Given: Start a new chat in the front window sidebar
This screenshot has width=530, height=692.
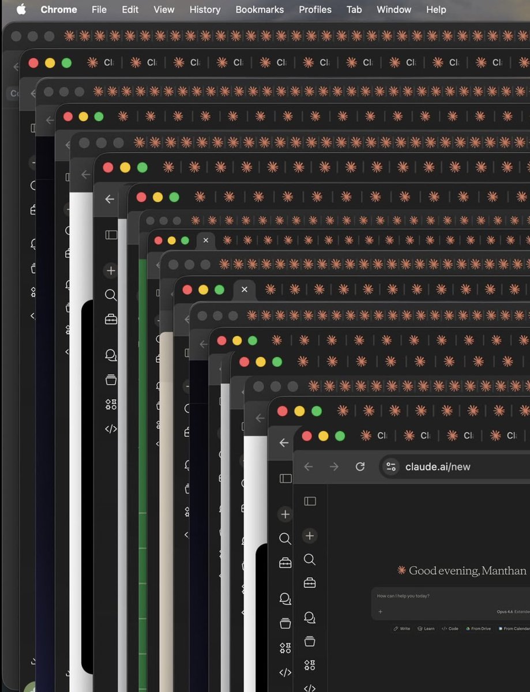Looking at the screenshot, I should 310,536.
